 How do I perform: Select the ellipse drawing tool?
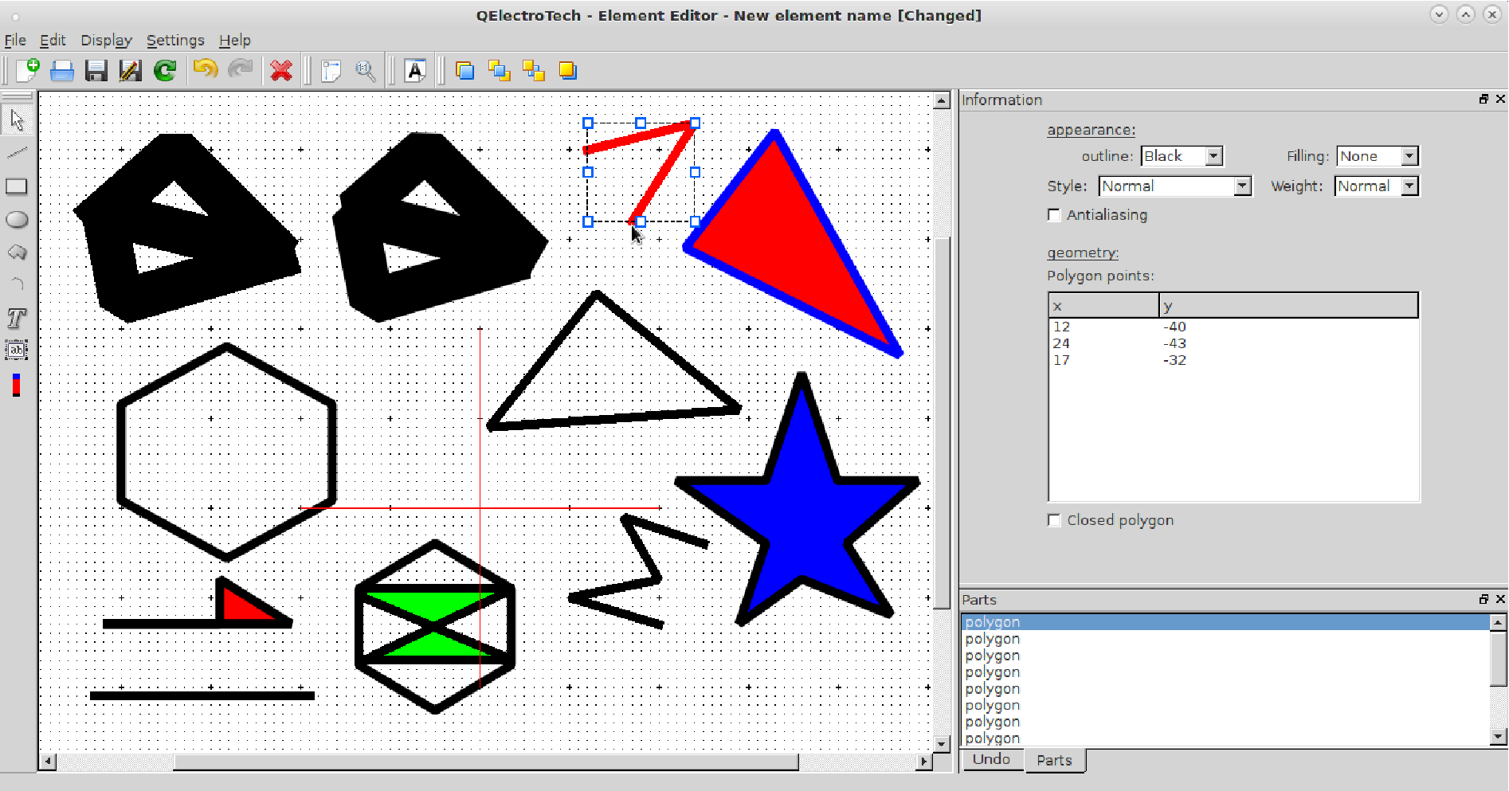click(17, 220)
